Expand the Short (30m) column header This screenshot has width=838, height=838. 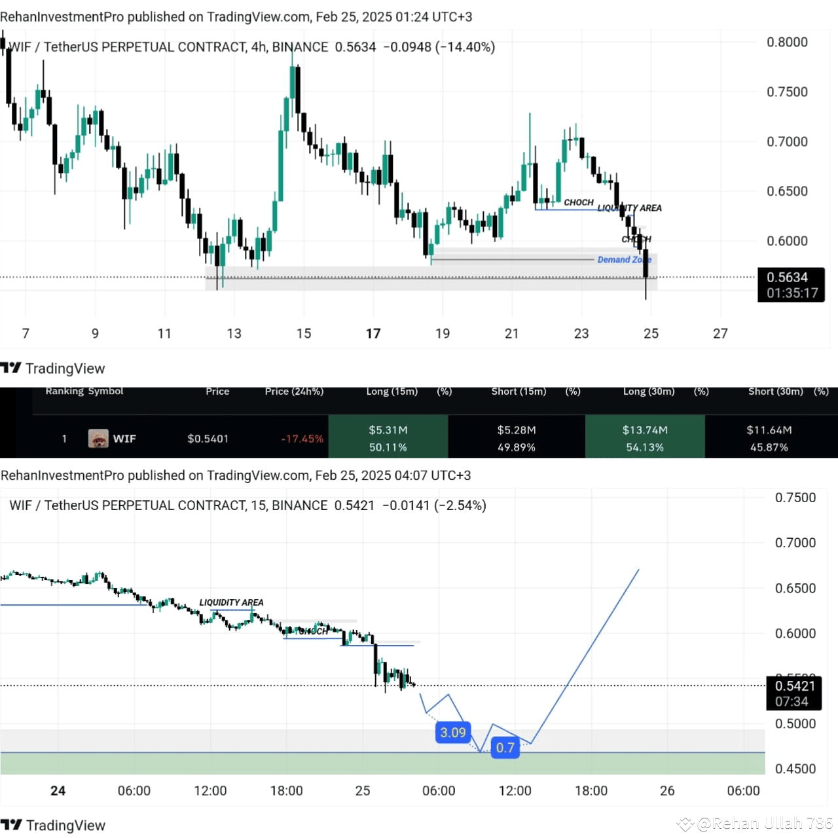pyautogui.click(x=776, y=391)
